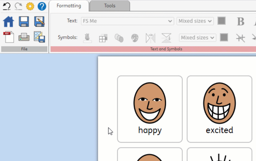Screen dimensions: 256x161
Task: Open the symbols Mixed sizes dropdown
Action: 197,38
